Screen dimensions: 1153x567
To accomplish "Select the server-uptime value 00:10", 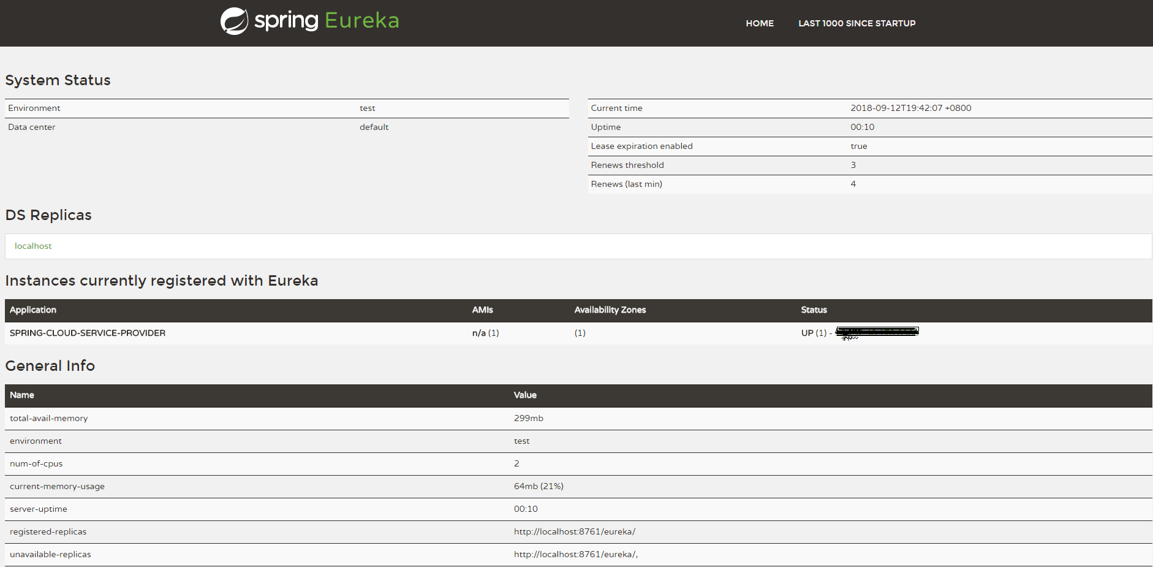I will click(526, 509).
